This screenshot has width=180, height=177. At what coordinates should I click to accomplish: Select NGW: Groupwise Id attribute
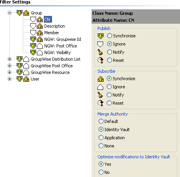(62, 39)
